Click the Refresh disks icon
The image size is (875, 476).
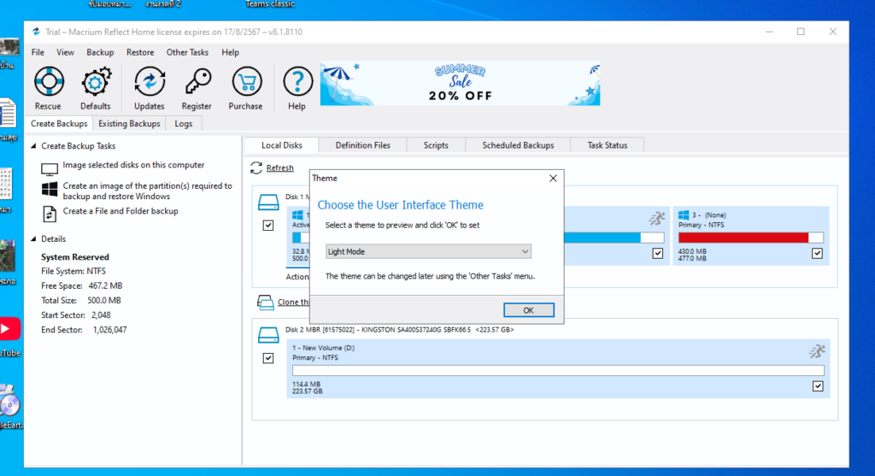(x=256, y=168)
